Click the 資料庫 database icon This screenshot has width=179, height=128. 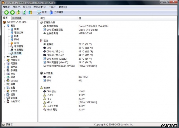(x=8, y=98)
